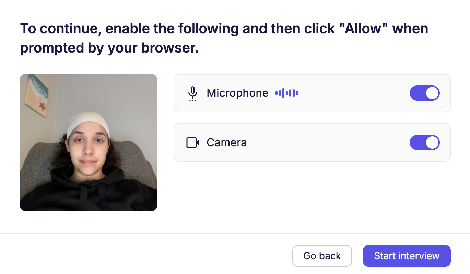The width and height of the screenshot is (470, 274).
Task: Click the microphone icon
Action: click(x=193, y=93)
